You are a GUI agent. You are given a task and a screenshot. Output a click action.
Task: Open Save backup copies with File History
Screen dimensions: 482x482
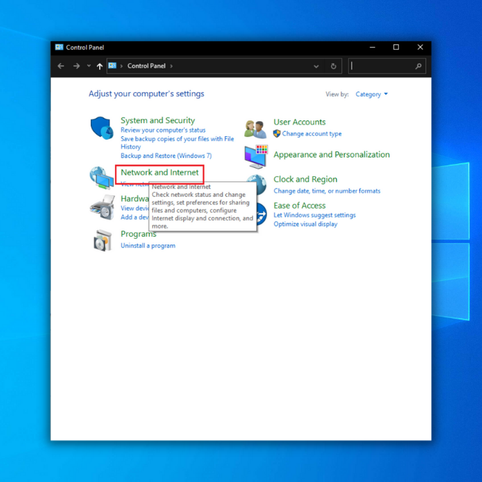click(x=177, y=143)
